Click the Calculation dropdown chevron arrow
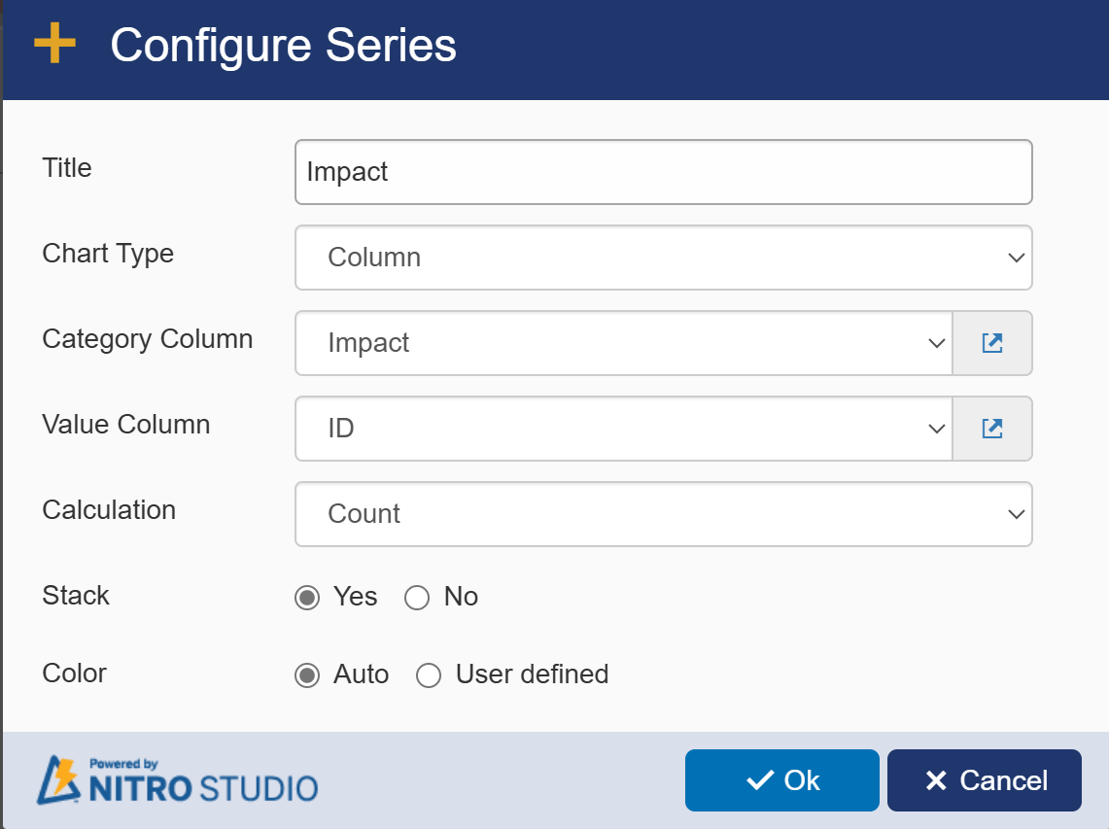 [1017, 514]
